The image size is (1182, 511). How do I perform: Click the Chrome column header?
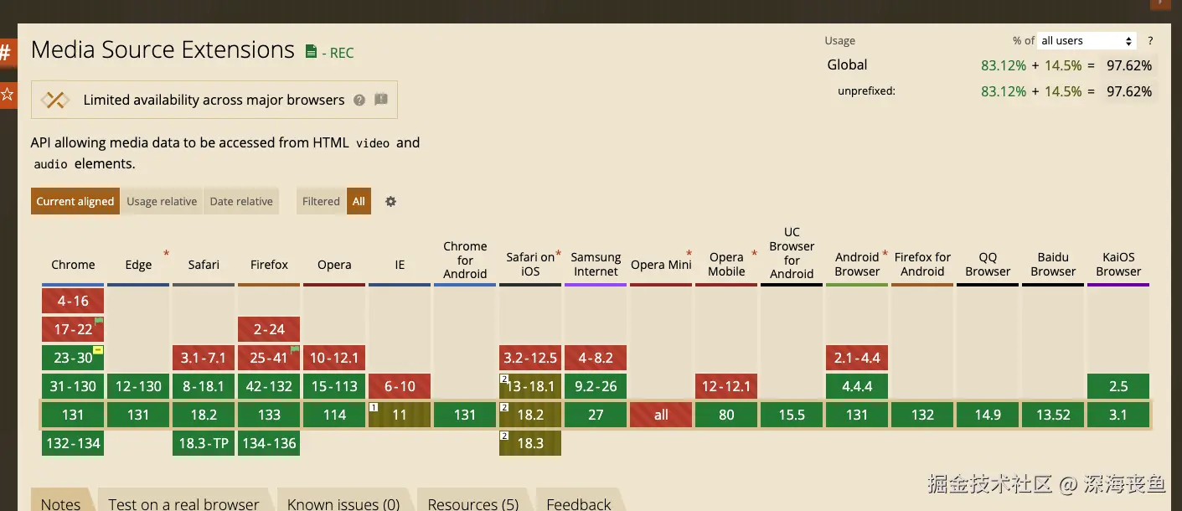click(73, 265)
